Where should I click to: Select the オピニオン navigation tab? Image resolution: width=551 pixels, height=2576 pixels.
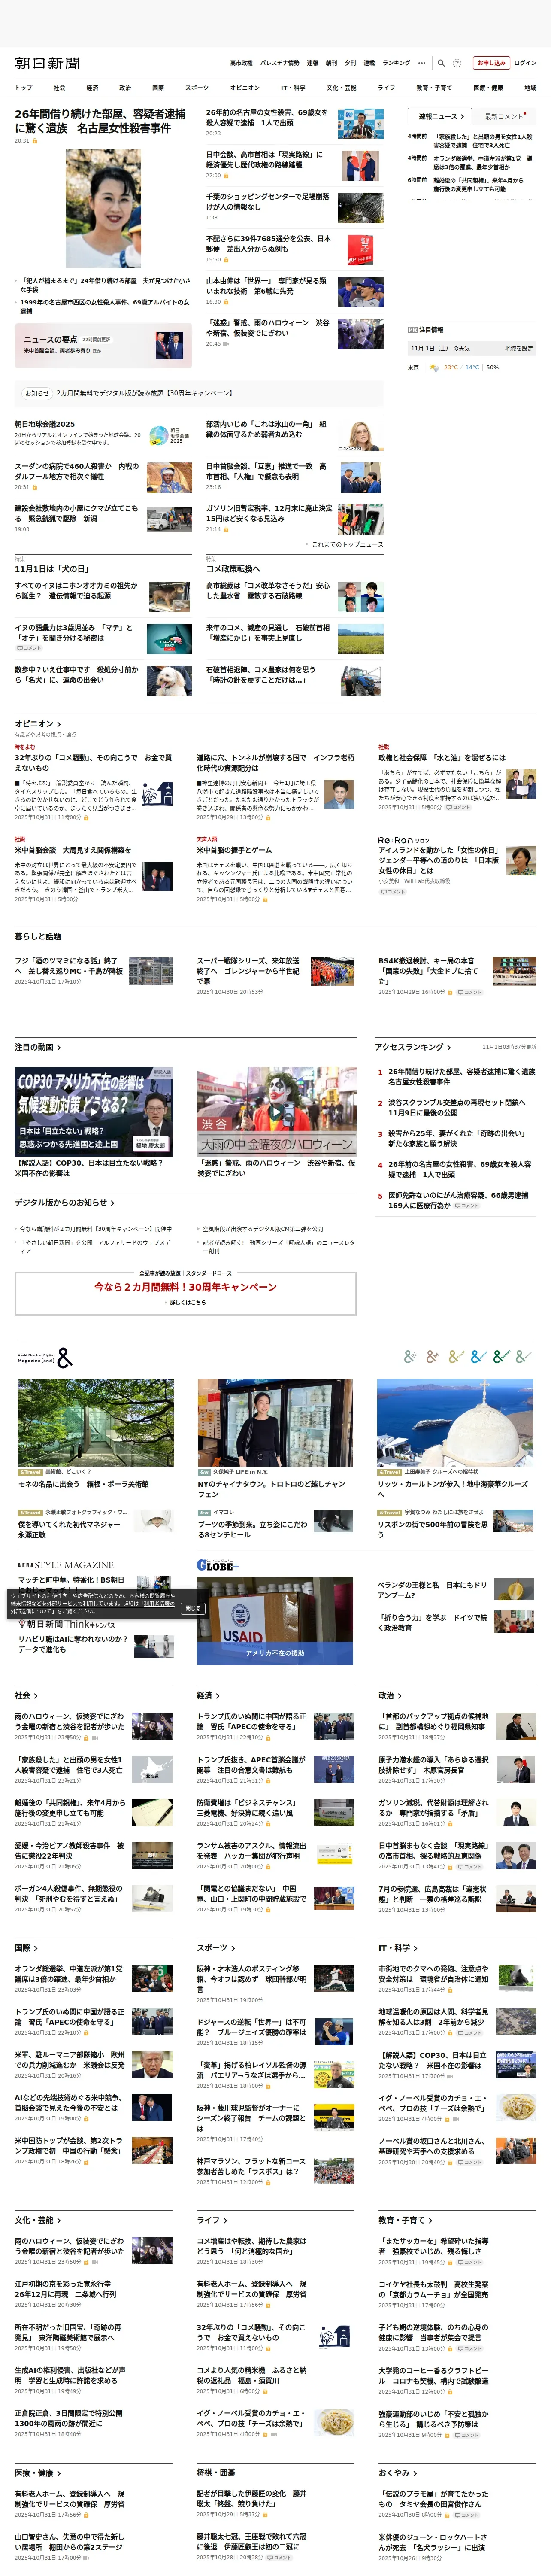click(245, 88)
